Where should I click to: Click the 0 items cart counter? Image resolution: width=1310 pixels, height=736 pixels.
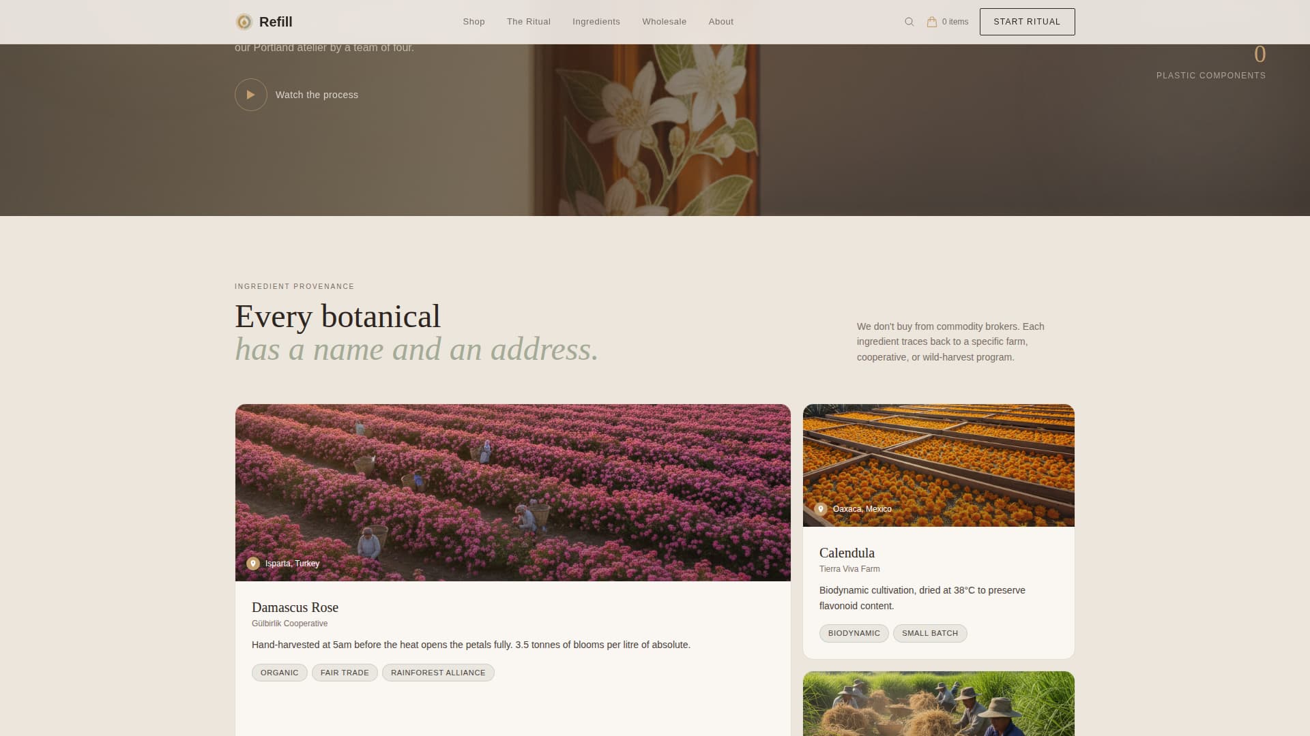tap(955, 21)
